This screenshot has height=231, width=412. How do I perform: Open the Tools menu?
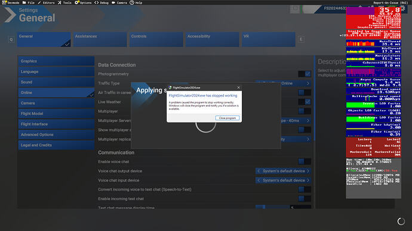[x=64, y=2]
